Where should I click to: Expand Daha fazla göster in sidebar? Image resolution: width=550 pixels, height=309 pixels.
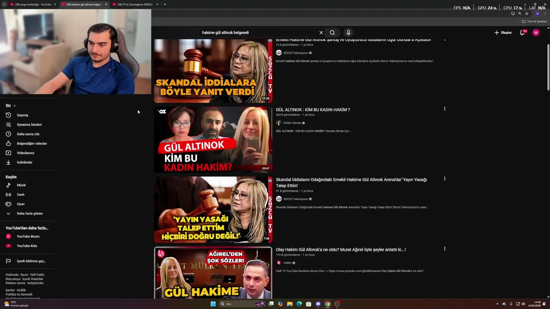click(30, 213)
